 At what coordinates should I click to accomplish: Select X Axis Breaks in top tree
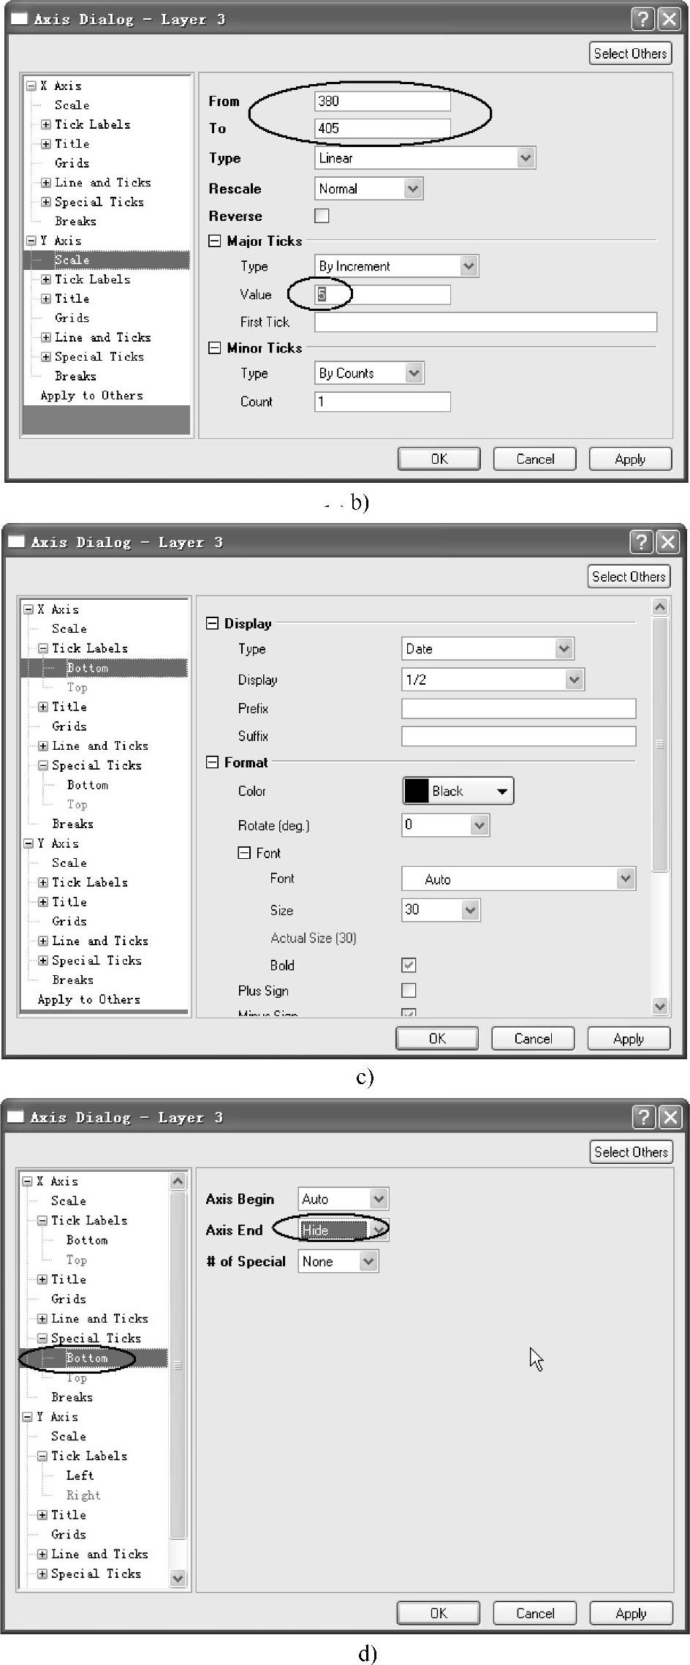[x=75, y=221]
